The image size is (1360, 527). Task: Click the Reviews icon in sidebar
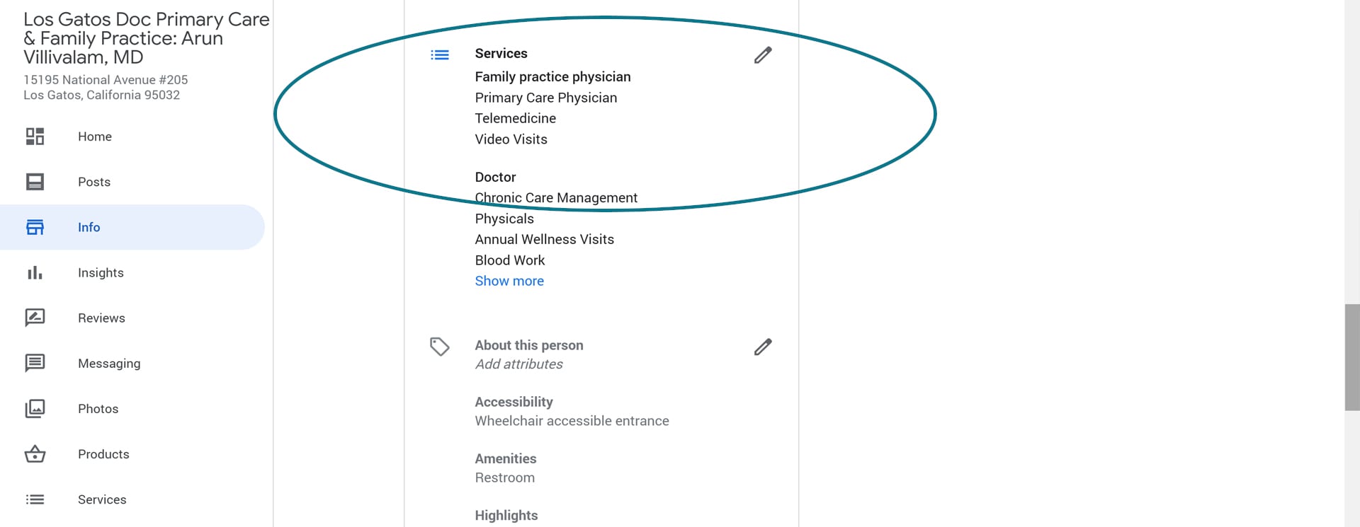click(35, 318)
